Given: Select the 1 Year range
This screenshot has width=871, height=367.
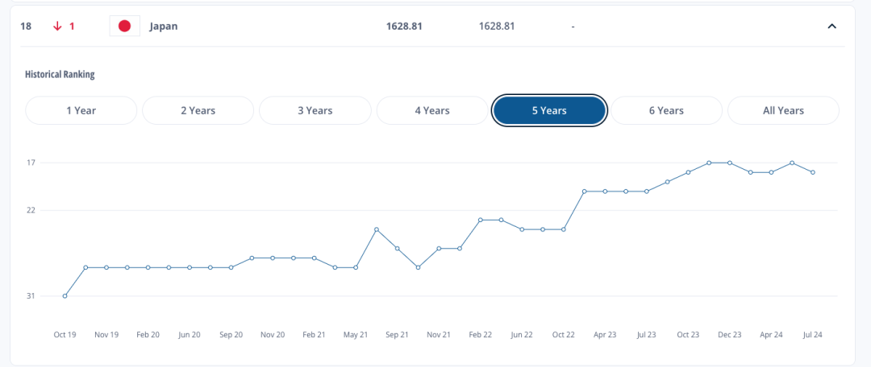Looking at the screenshot, I should click(81, 110).
